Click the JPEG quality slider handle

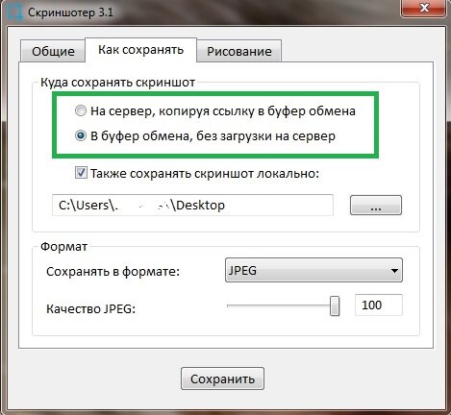click(x=335, y=305)
